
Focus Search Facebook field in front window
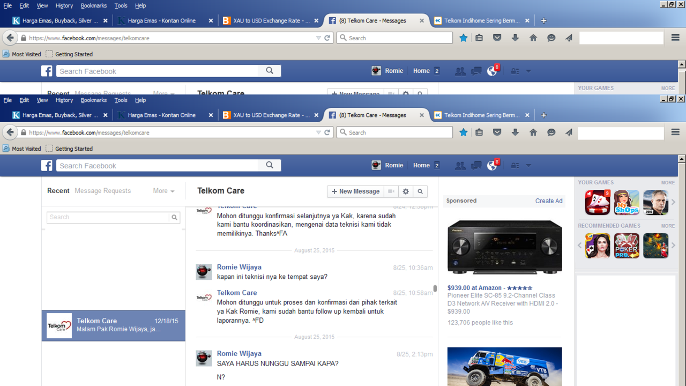[x=158, y=166]
